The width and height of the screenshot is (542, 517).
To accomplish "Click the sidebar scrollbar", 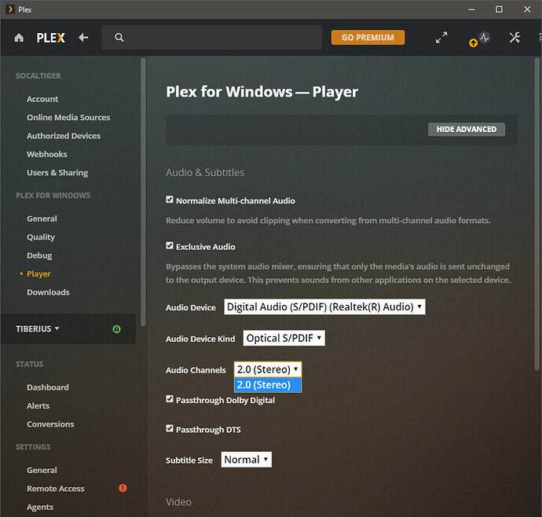I will click(x=143, y=192).
